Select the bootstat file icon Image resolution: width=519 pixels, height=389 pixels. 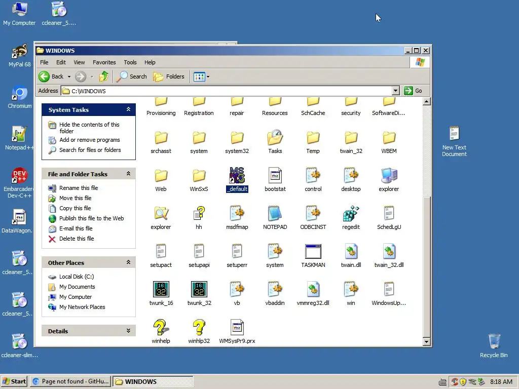[275, 175]
